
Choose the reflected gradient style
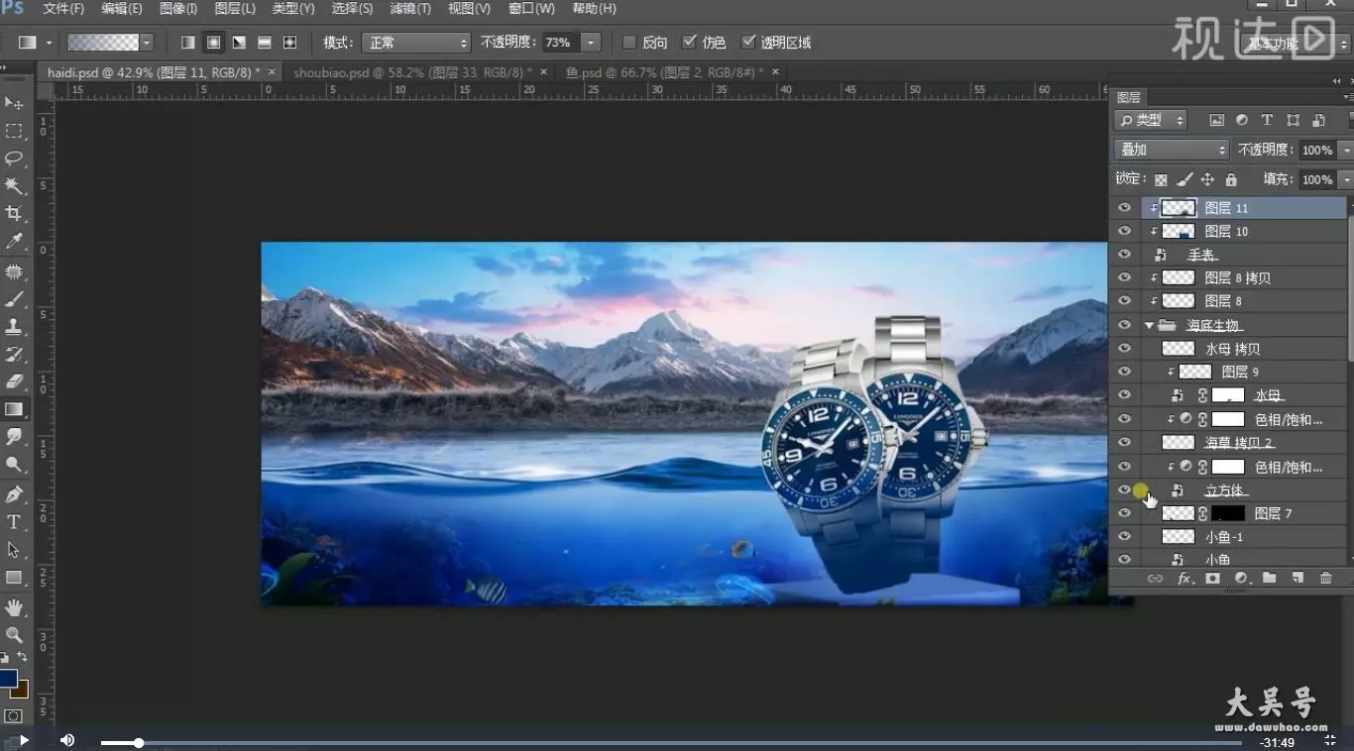[265, 43]
